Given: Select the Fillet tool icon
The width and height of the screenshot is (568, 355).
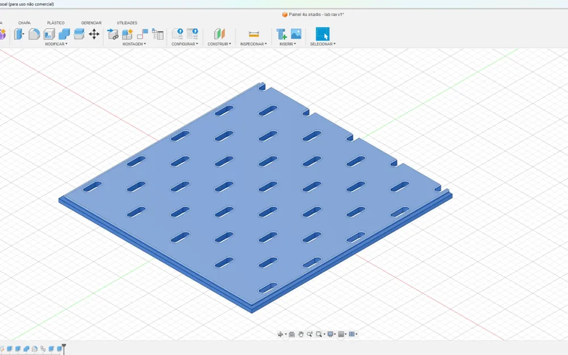Looking at the screenshot, I should (x=34, y=34).
